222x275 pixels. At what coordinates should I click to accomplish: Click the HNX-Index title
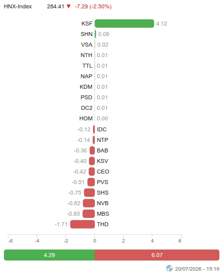click(x=18, y=7)
